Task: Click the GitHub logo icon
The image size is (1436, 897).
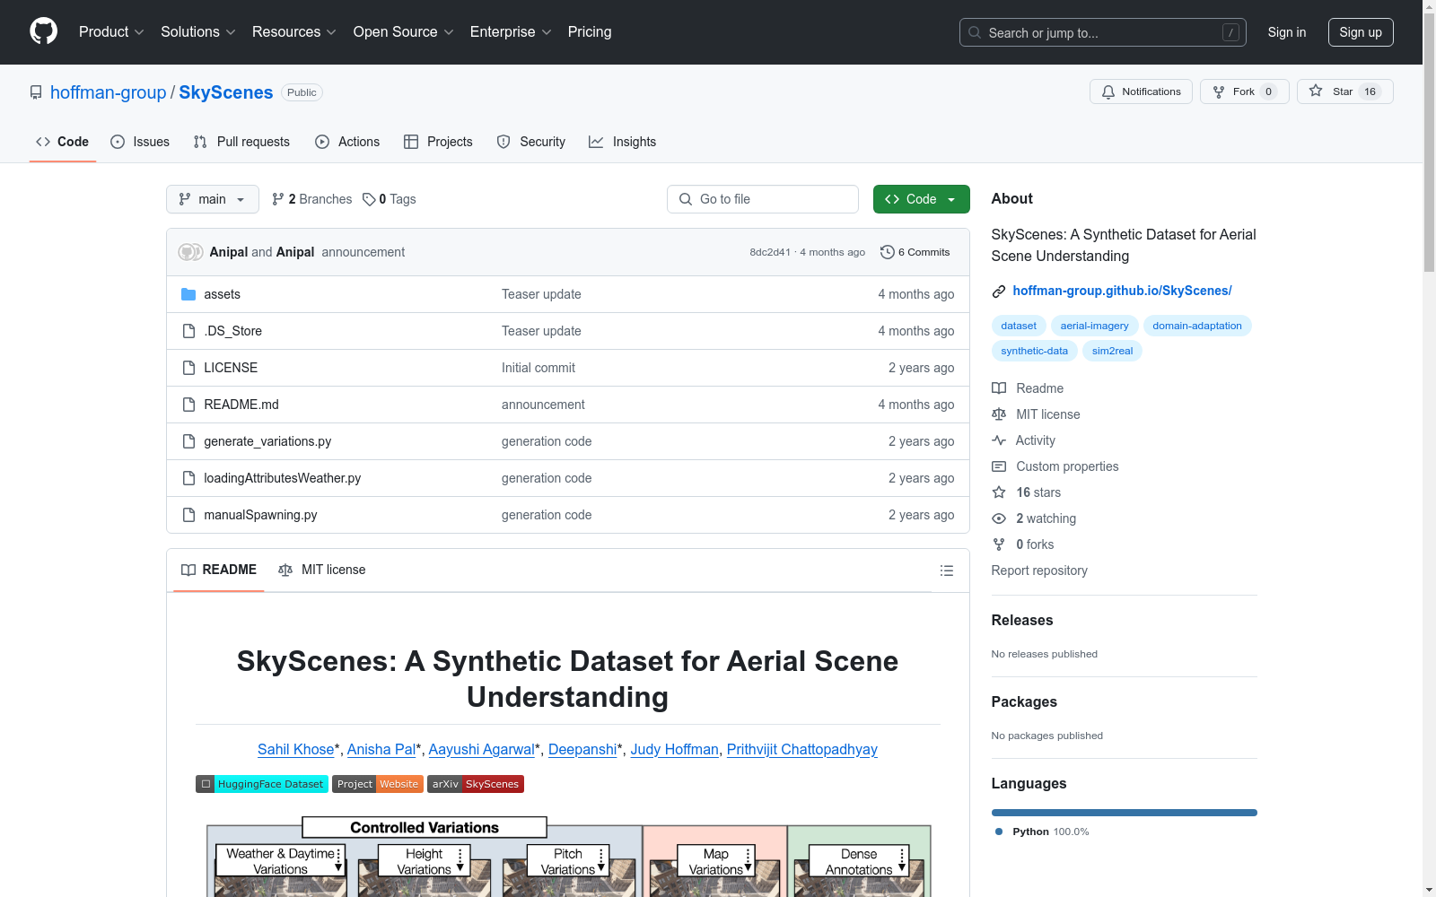Action: tap(43, 31)
